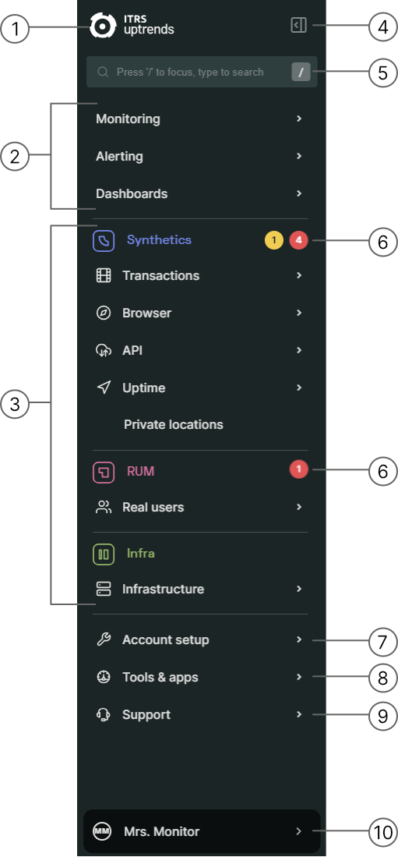Expand the Monitoring chevron
Image resolution: width=398 pixels, height=857 pixels.
[298, 119]
